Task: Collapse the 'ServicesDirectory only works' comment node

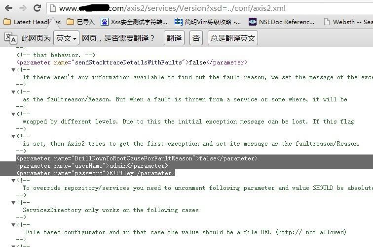Action: tap(13, 202)
